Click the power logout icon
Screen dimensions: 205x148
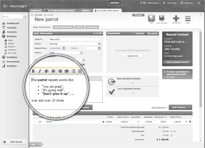199,3
